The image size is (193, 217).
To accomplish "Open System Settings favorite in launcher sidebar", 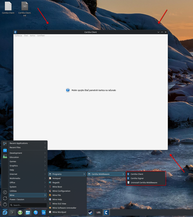I will (5, 144).
